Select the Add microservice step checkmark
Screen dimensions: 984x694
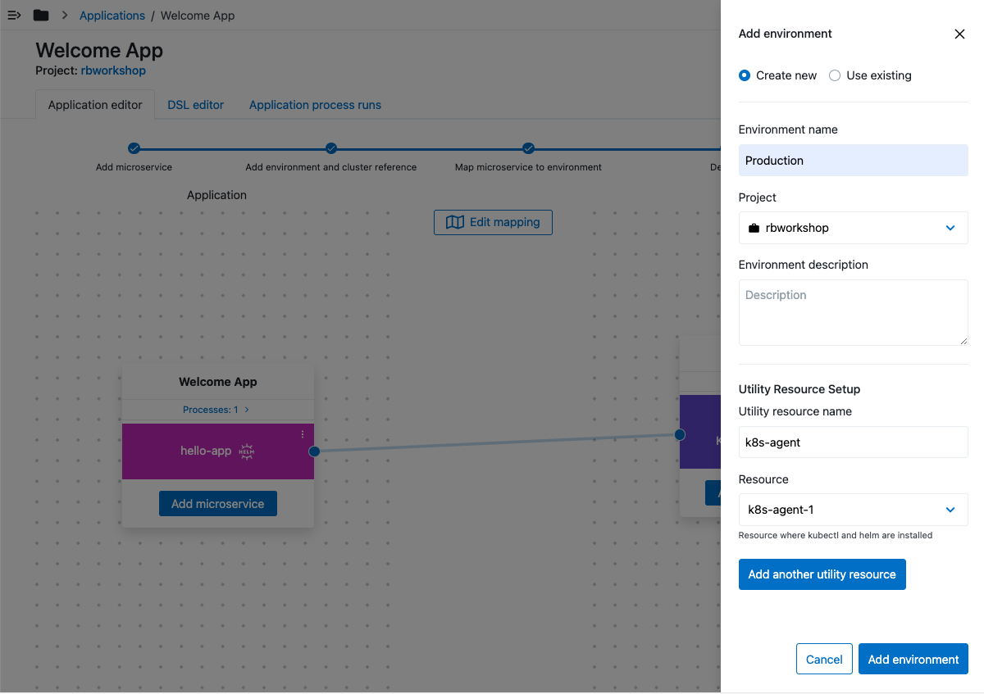click(134, 149)
